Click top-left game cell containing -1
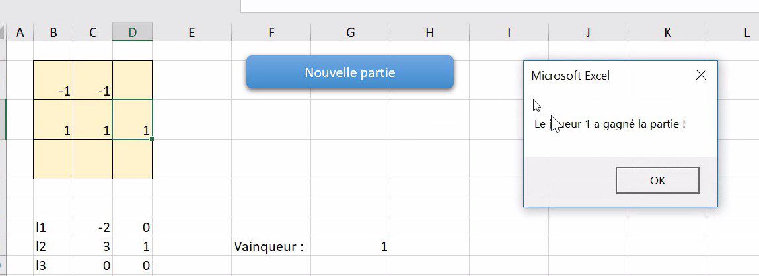This screenshot has height=276, width=759. (x=54, y=80)
